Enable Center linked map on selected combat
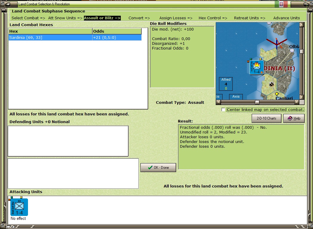Viewport: 313px width, 229px height. (223, 110)
